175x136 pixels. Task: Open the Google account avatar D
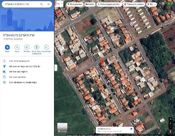click(169, 4)
